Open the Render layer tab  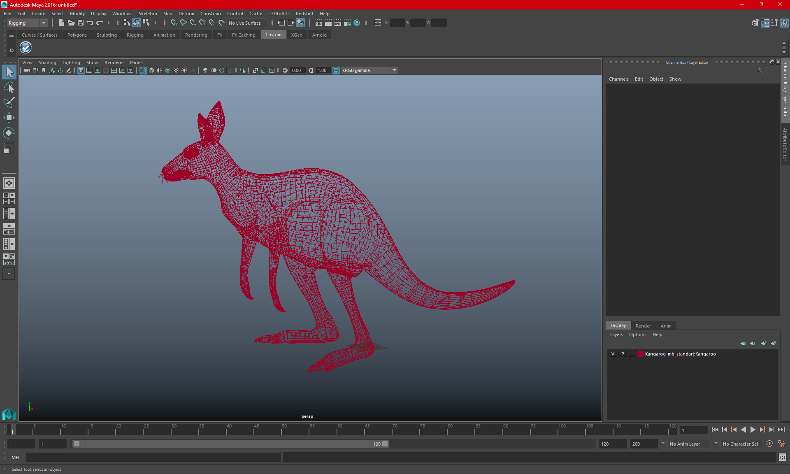point(643,325)
